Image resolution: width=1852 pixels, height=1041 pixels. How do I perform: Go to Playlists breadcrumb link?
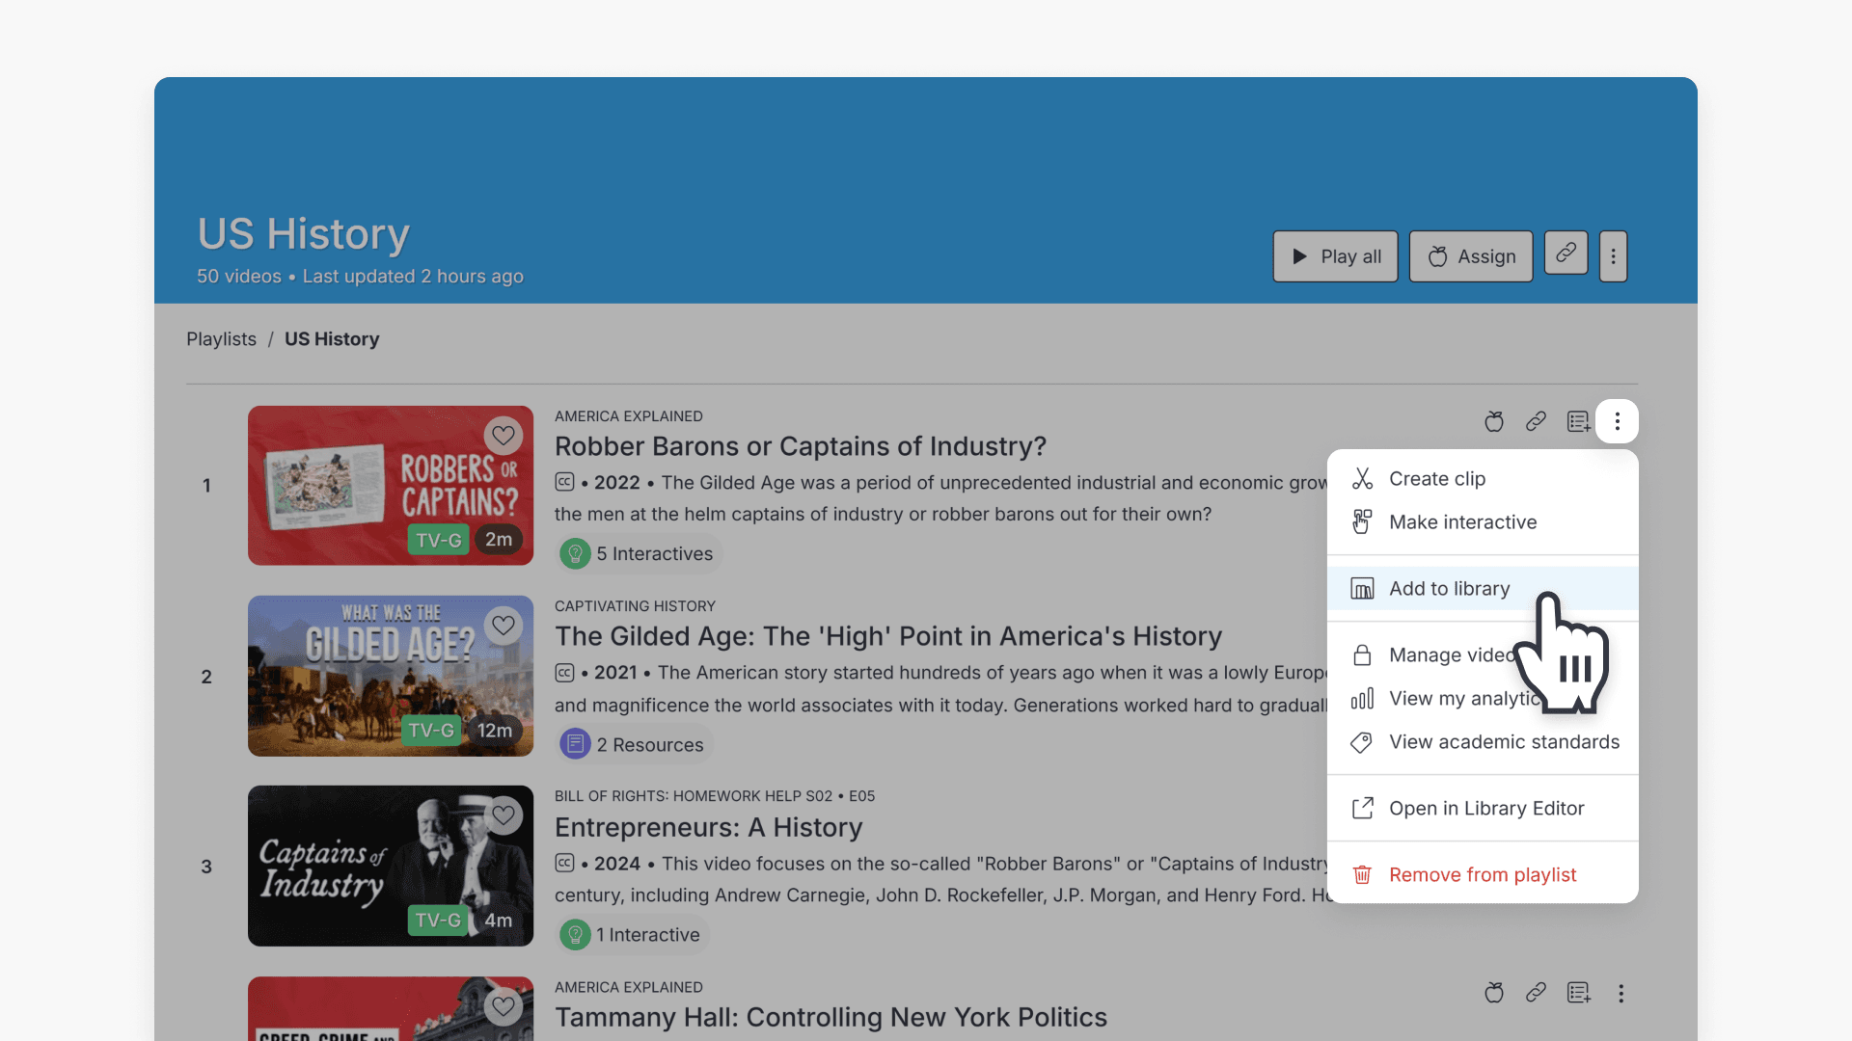point(221,339)
